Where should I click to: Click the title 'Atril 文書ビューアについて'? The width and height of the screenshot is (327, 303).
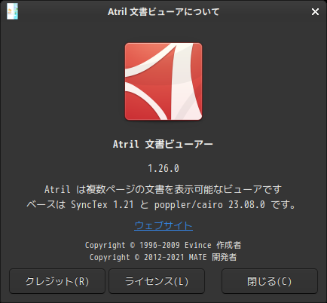click(x=163, y=11)
